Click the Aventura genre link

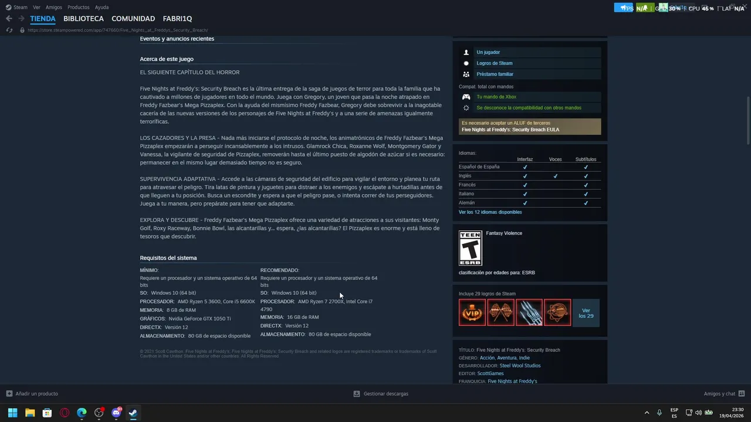point(507,358)
